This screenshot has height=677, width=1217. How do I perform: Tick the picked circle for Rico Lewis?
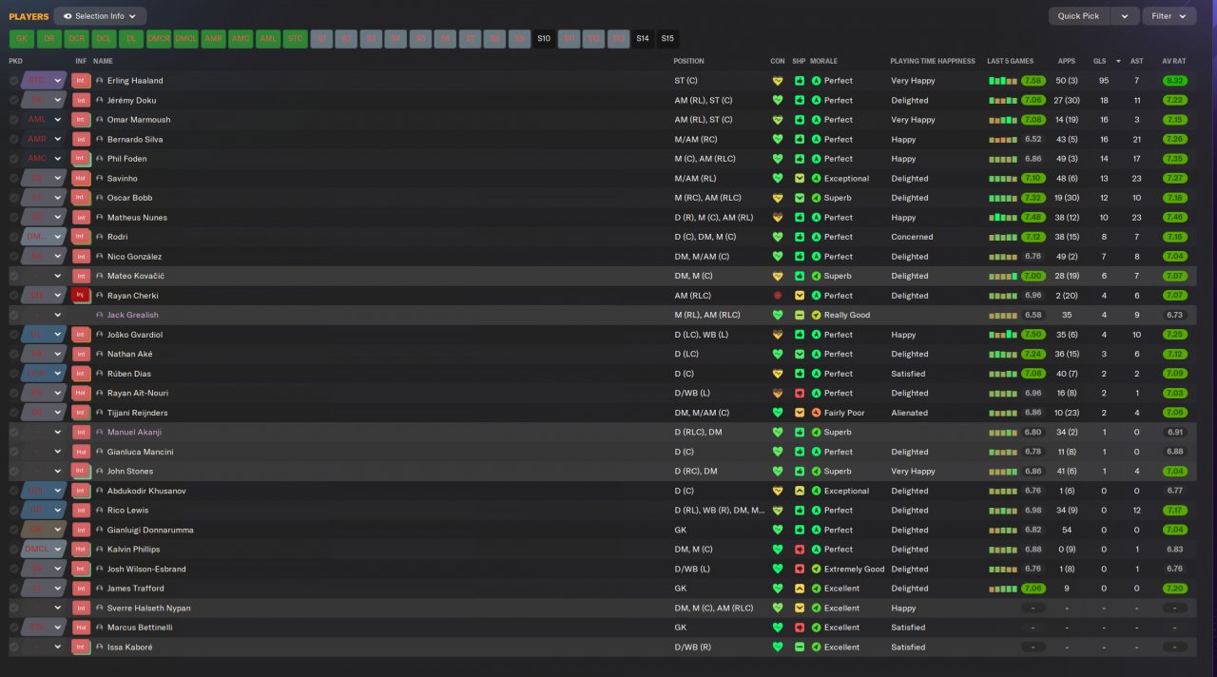[x=14, y=511]
